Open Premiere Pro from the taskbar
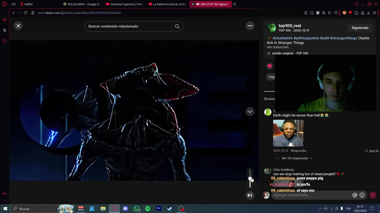 coord(159,209)
